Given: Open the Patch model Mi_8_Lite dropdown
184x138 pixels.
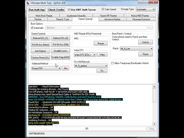Looking at the screenshot, I should (136, 49).
